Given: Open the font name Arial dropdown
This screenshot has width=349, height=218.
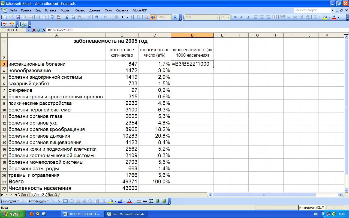Looking at the screenshot, I should point(218,17).
